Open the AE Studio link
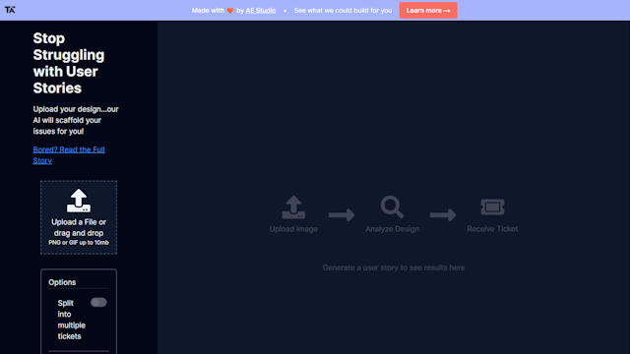This screenshot has height=354, width=630. (261, 11)
